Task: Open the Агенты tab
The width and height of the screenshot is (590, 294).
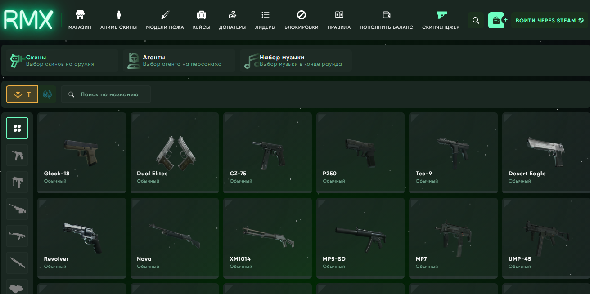Action: tap(179, 61)
